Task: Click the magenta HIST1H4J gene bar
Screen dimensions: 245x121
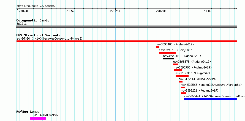Action: pyautogui.click(x=38, y=118)
